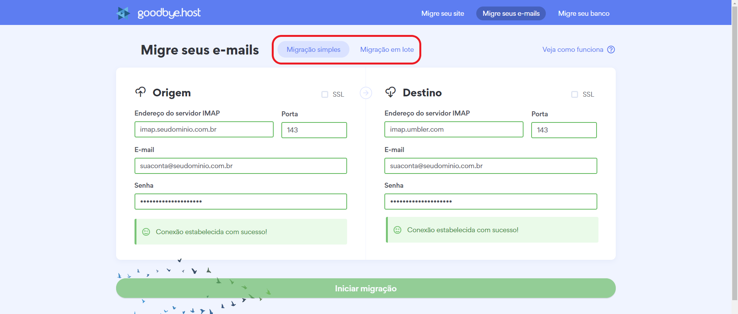Click the smiley icon in Destino success message

tap(397, 230)
